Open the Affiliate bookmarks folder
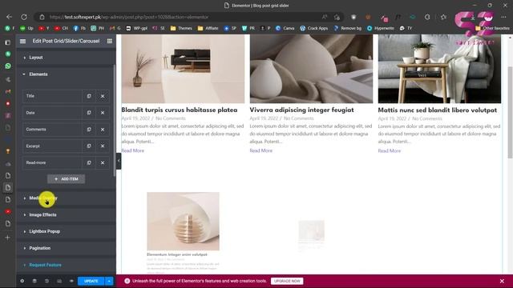 pyautogui.click(x=208, y=29)
